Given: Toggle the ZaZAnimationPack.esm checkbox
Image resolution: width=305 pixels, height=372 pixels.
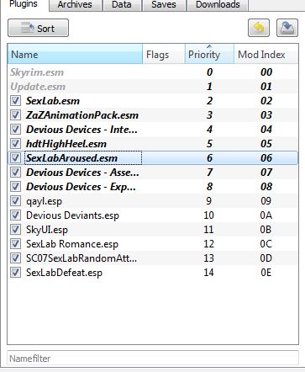Looking at the screenshot, I should (x=15, y=115).
